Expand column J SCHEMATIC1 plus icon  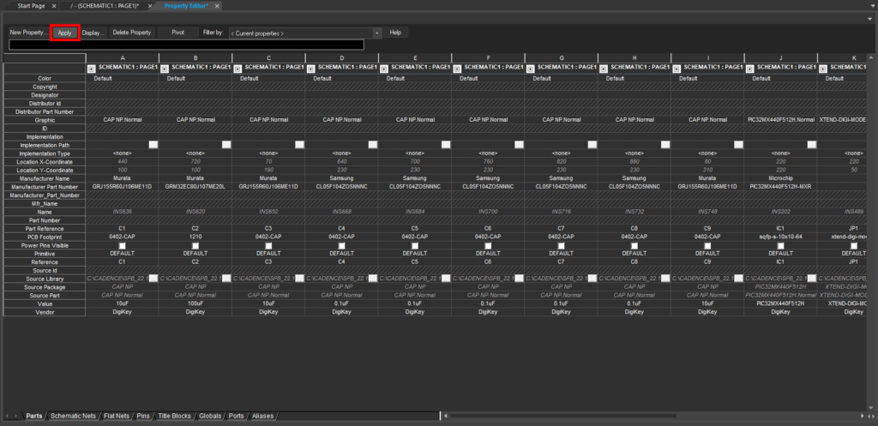(x=749, y=69)
